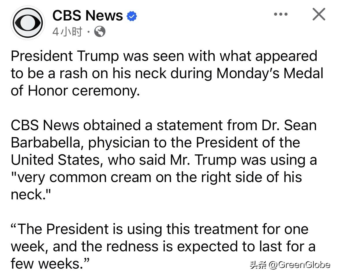This screenshot has width=338, height=277.
Task: Click the 头条 @GreenGlobe watermark
Action: pos(290,265)
